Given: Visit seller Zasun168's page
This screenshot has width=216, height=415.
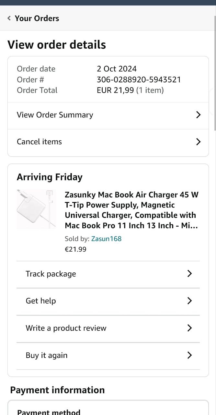Looking at the screenshot, I should coord(106,239).
